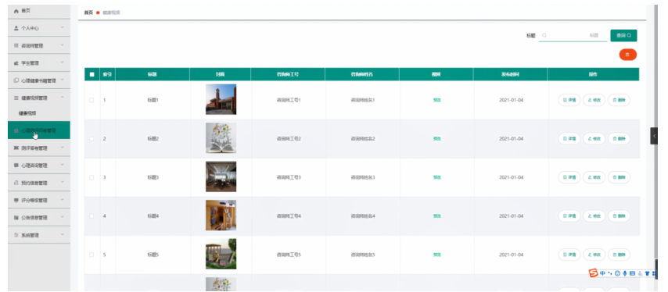Click the home icon beside 首页 in sidebar

coord(16,11)
